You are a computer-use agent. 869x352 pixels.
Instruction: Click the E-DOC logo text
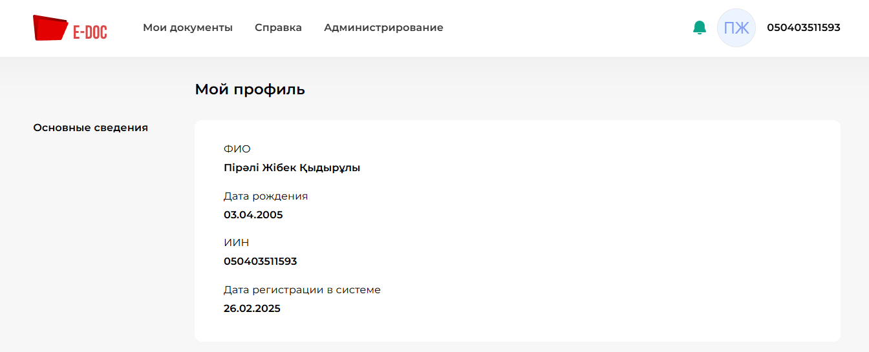tap(90, 32)
